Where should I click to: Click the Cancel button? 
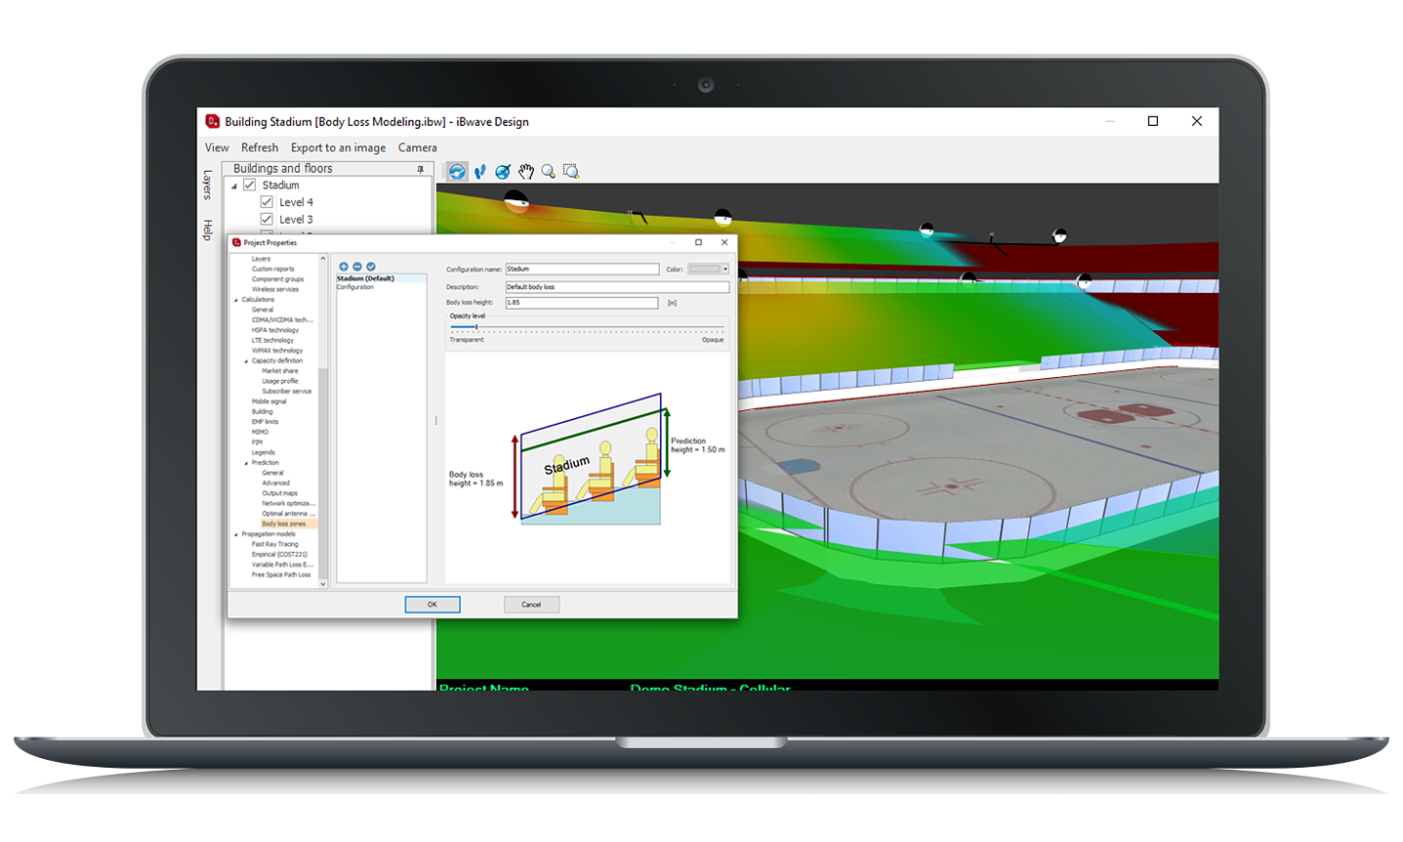pos(531,605)
